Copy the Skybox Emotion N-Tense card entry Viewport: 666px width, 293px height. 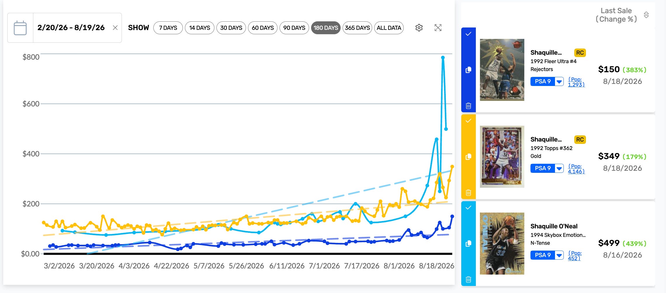[468, 244]
